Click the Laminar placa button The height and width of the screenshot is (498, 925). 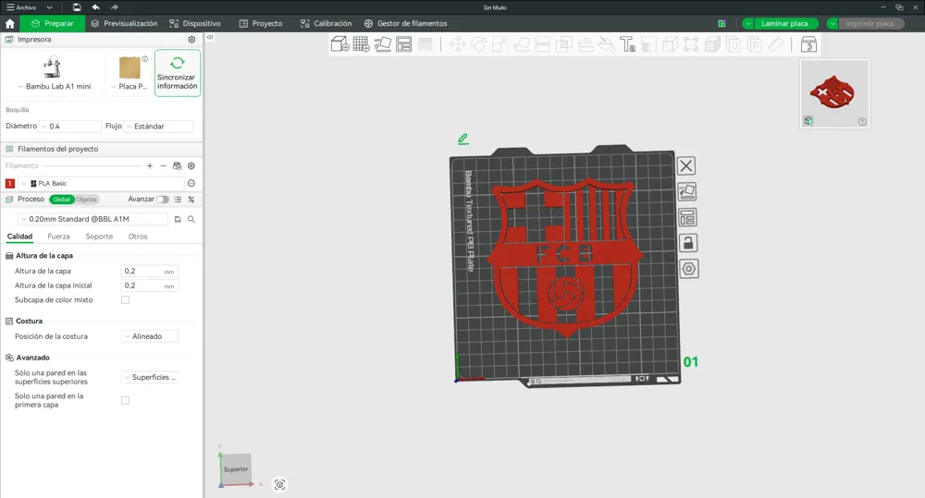(784, 24)
